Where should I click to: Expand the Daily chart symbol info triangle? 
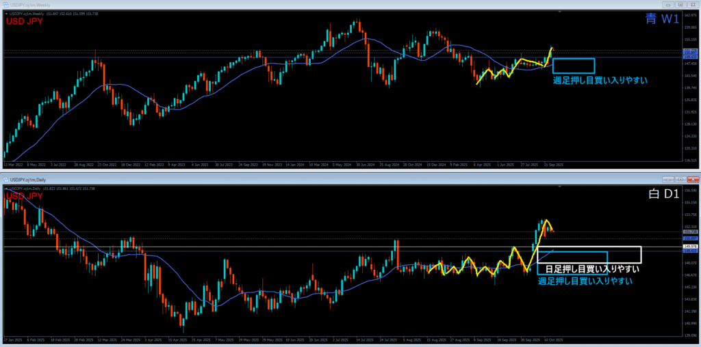[5, 187]
